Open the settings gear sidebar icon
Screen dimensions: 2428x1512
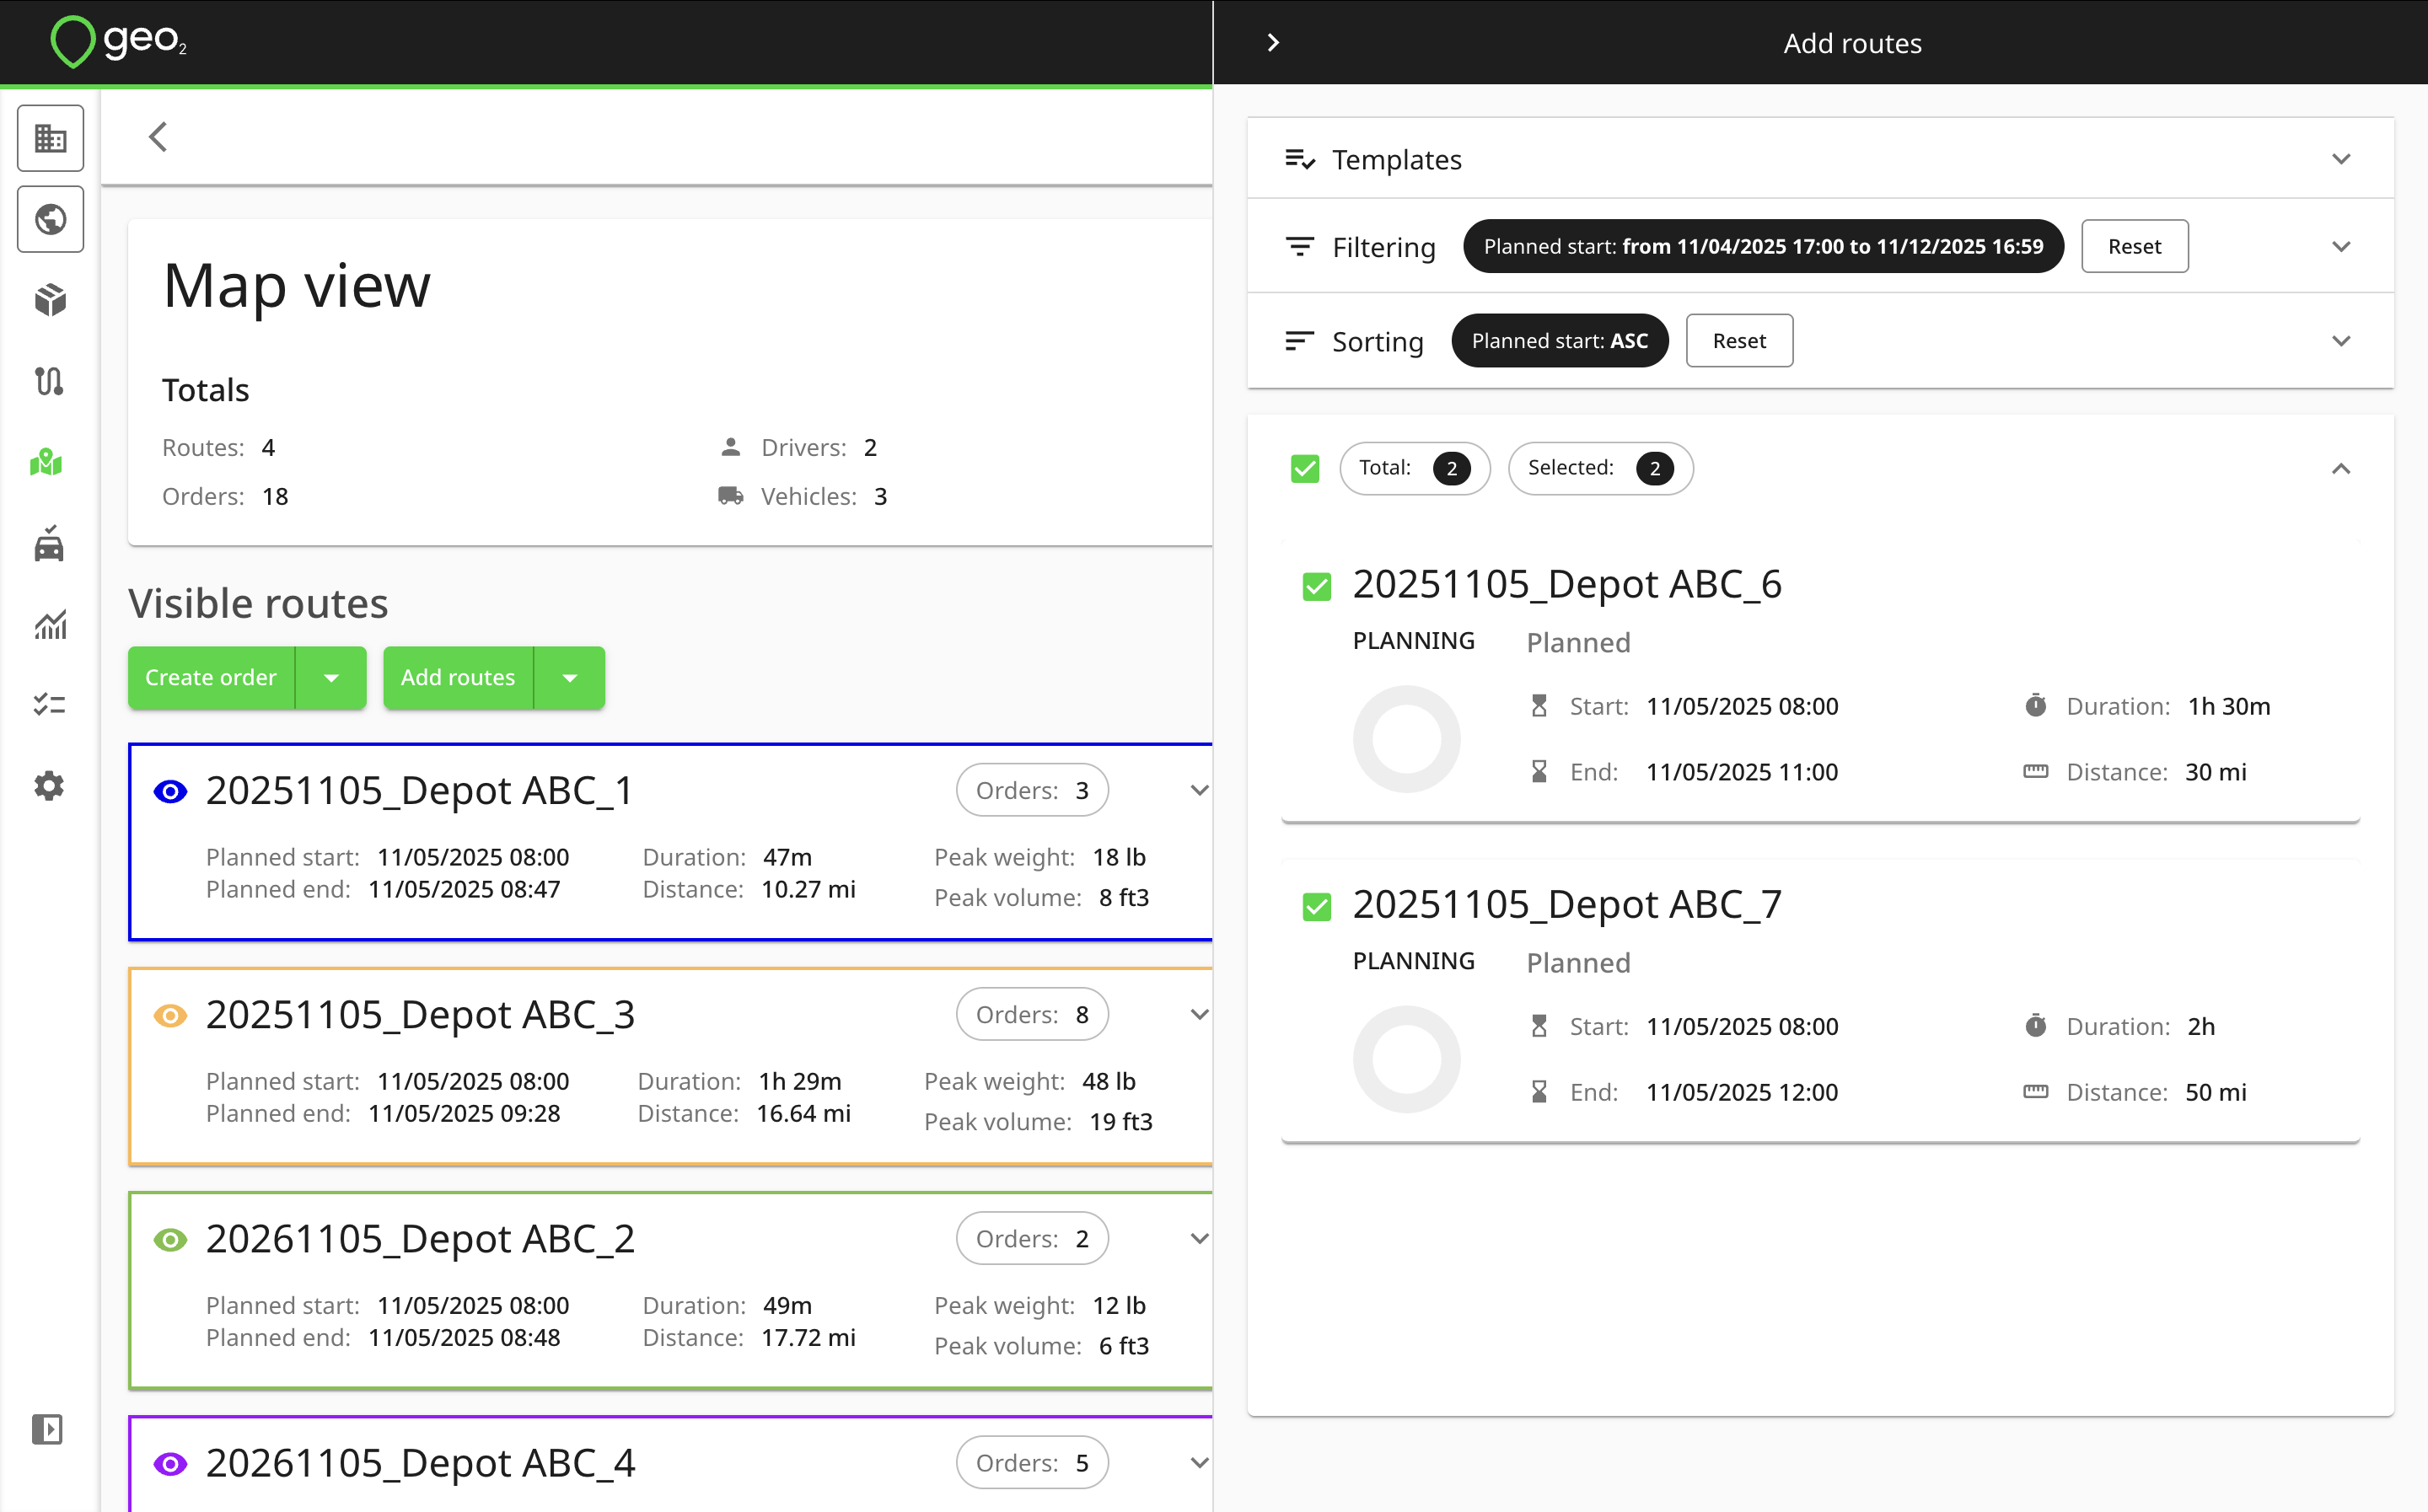tap(50, 786)
